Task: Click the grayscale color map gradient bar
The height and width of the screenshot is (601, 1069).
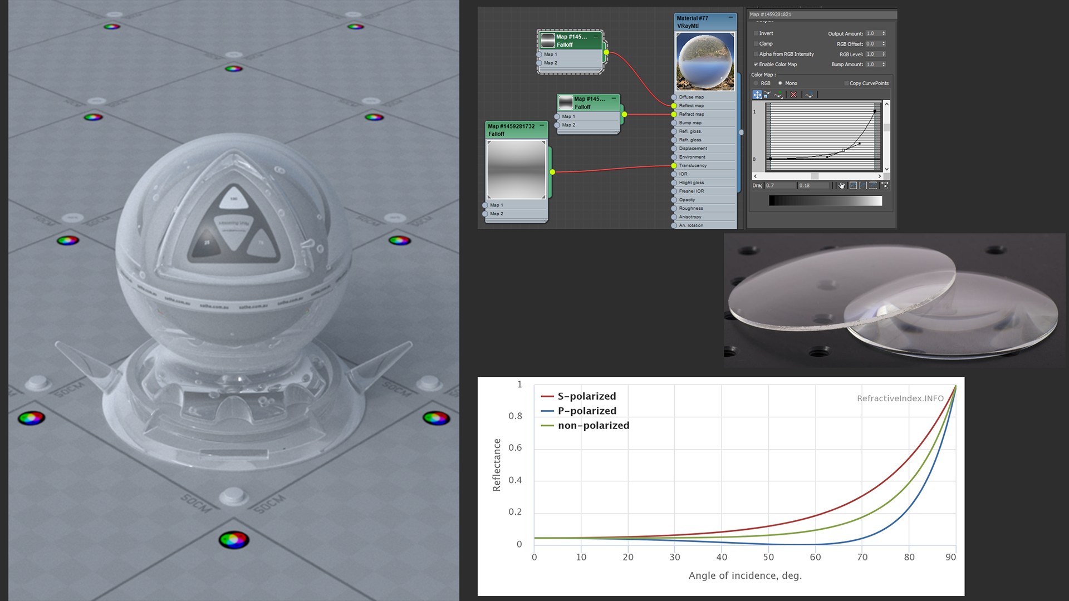Action: click(825, 201)
